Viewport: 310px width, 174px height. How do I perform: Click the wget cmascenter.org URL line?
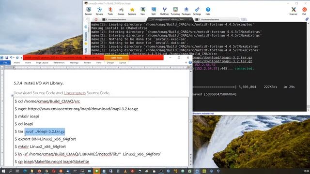click(77, 109)
